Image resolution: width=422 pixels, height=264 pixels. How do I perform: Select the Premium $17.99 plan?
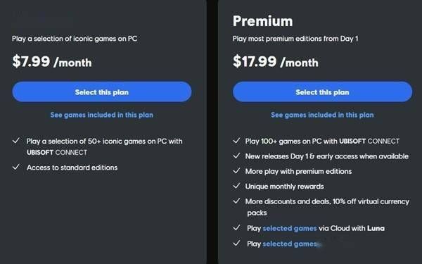pos(322,92)
